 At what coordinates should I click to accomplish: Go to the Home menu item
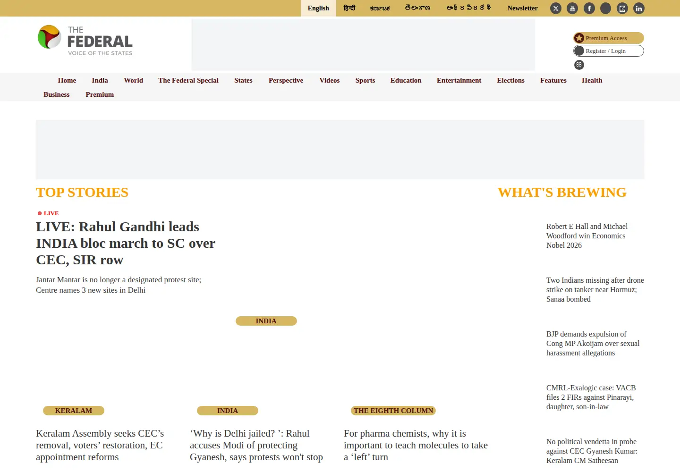[x=67, y=80]
